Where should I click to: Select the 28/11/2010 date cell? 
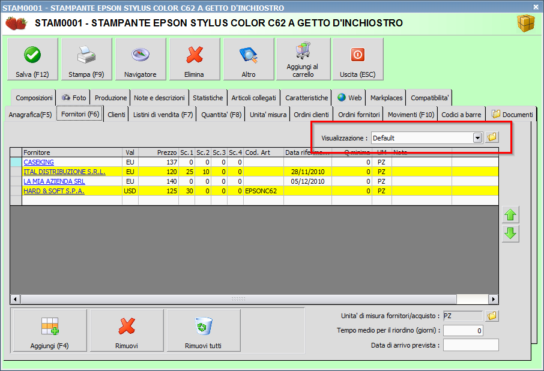pyautogui.click(x=308, y=172)
